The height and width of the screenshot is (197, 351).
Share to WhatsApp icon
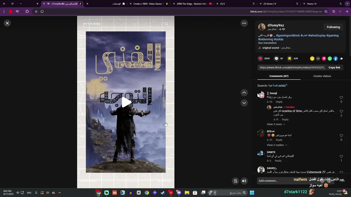click(x=330, y=59)
